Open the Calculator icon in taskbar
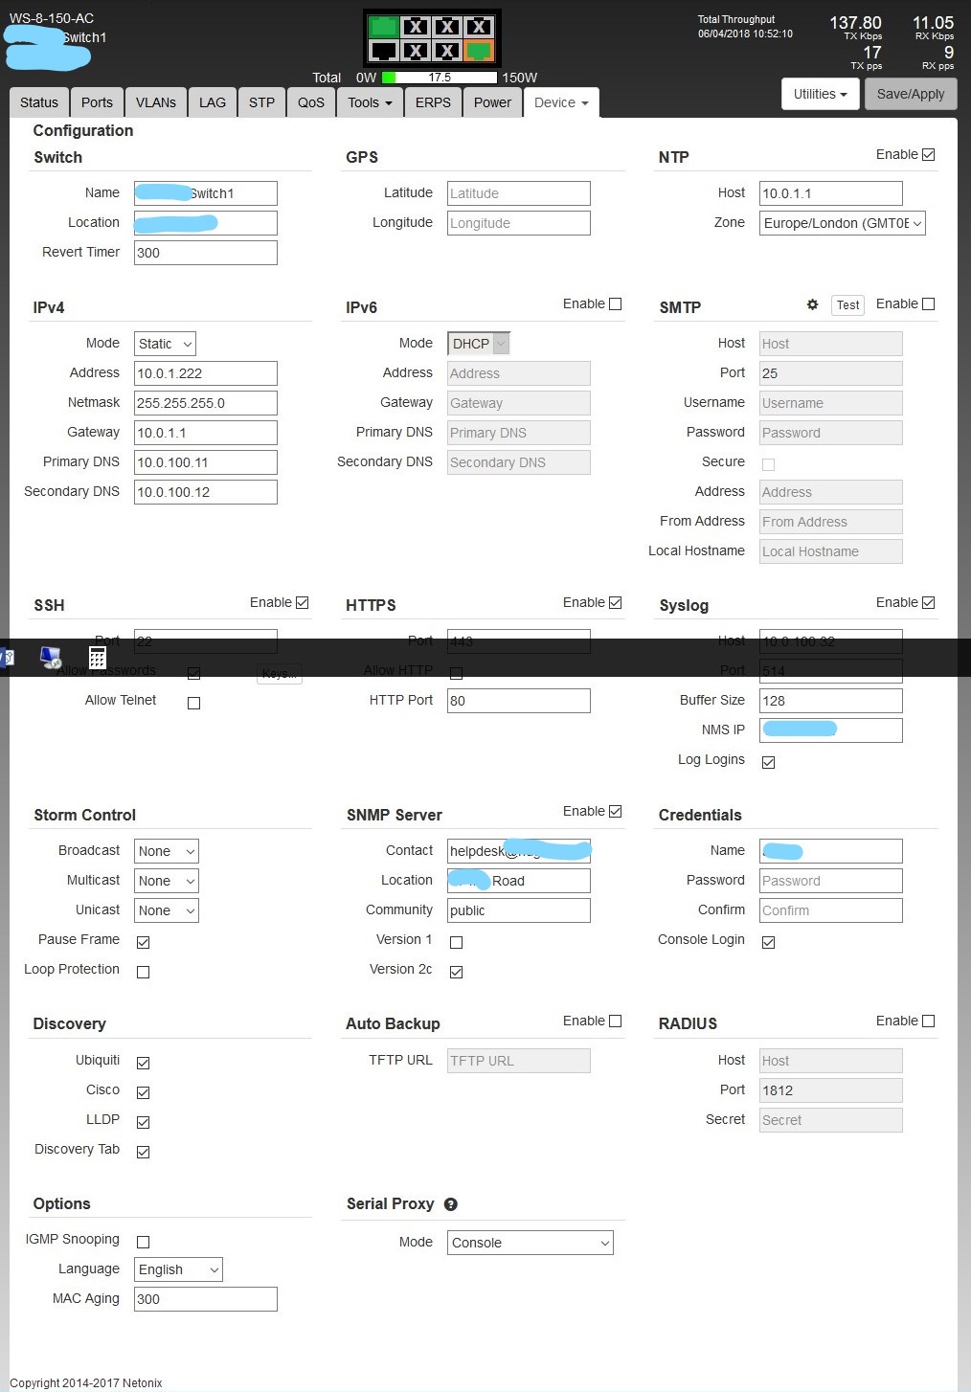Image resolution: width=971 pixels, height=1392 pixels. point(97,657)
